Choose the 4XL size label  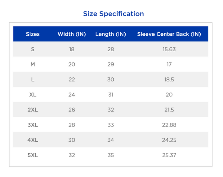(x=33, y=140)
